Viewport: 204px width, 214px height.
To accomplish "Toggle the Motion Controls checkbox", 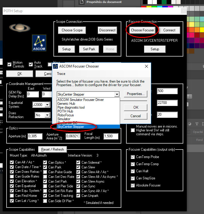I will tap(9, 64).
